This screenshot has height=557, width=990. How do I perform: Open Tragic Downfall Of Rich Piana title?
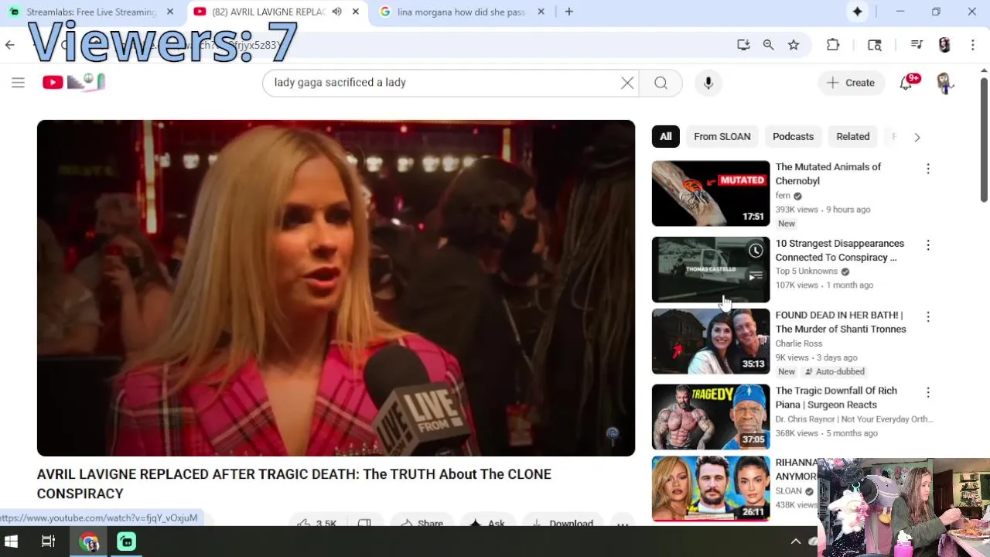836,398
